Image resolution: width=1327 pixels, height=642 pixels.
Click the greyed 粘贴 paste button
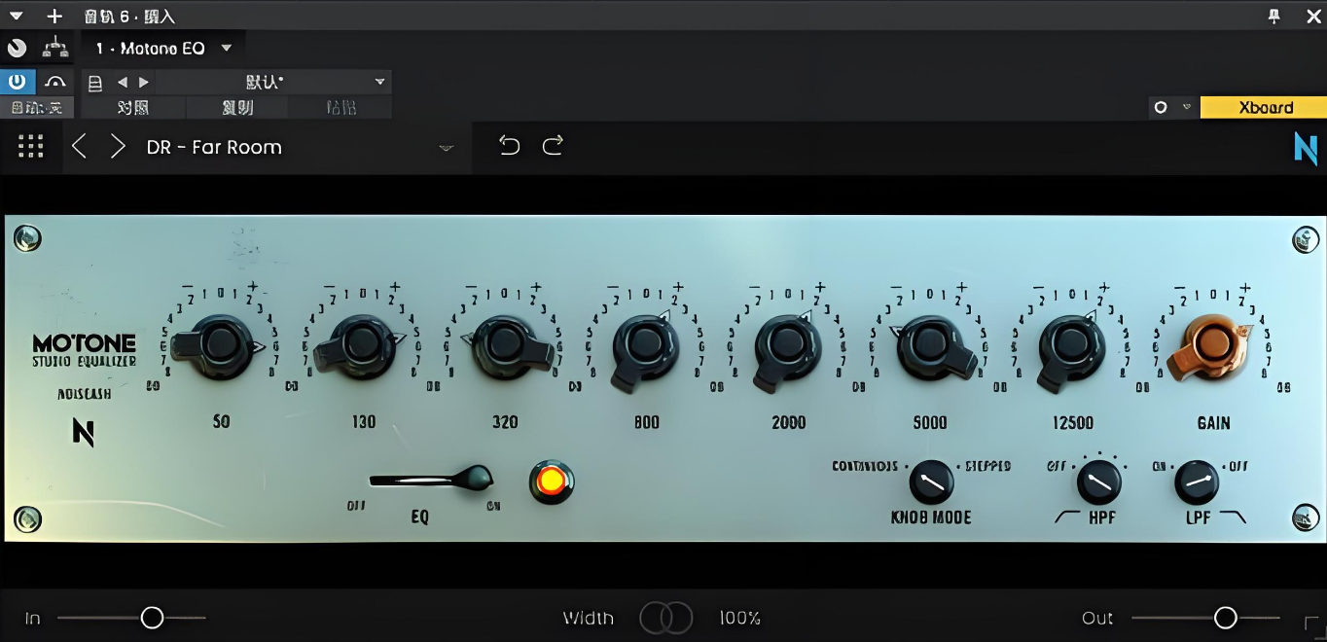click(341, 107)
